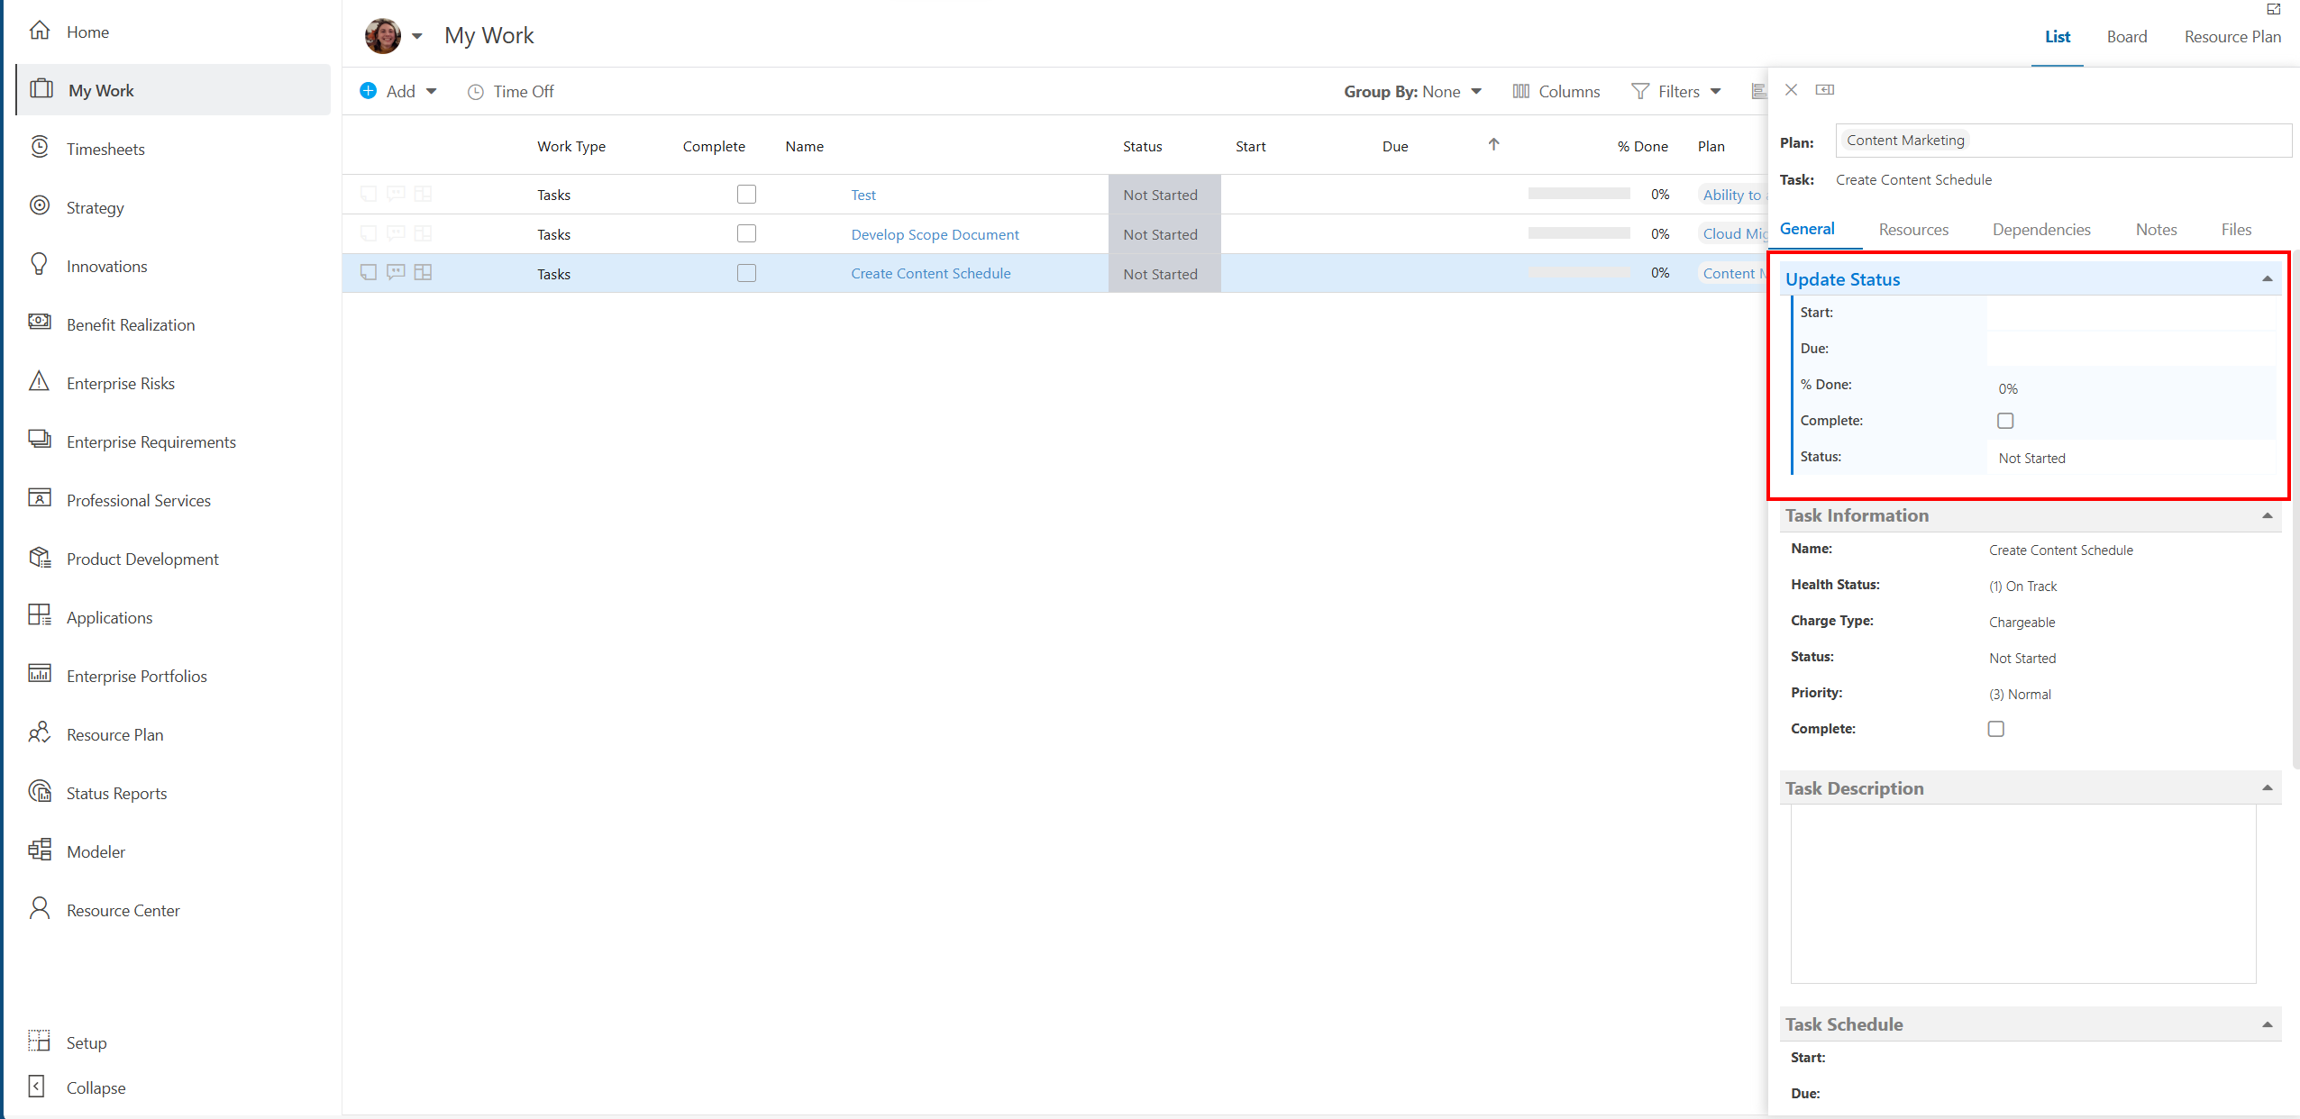Click the Applications grid icon
This screenshot has height=1119, width=2300.
[40, 615]
